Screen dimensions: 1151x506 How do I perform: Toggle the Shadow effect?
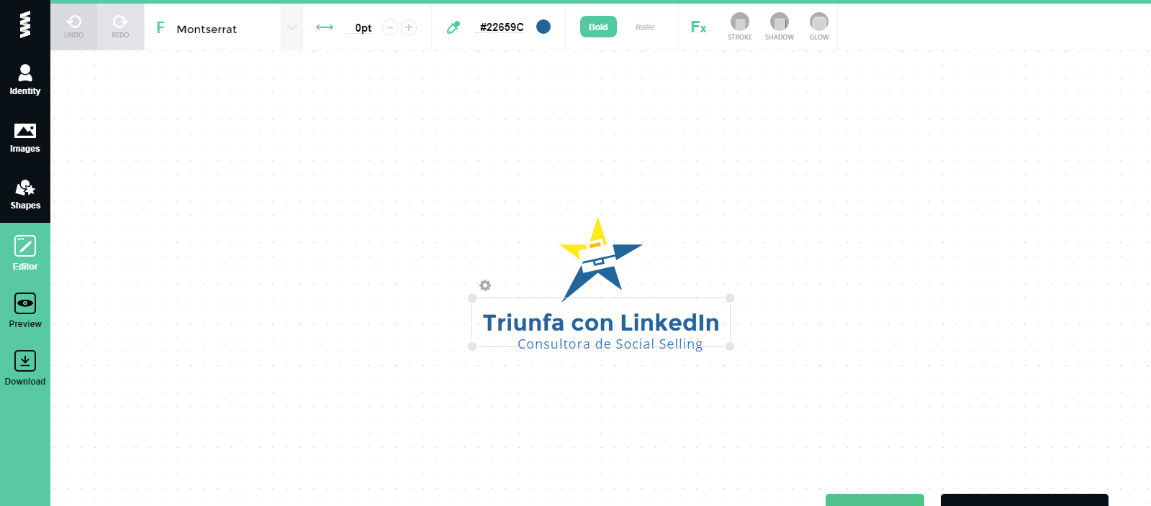(x=780, y=27)
